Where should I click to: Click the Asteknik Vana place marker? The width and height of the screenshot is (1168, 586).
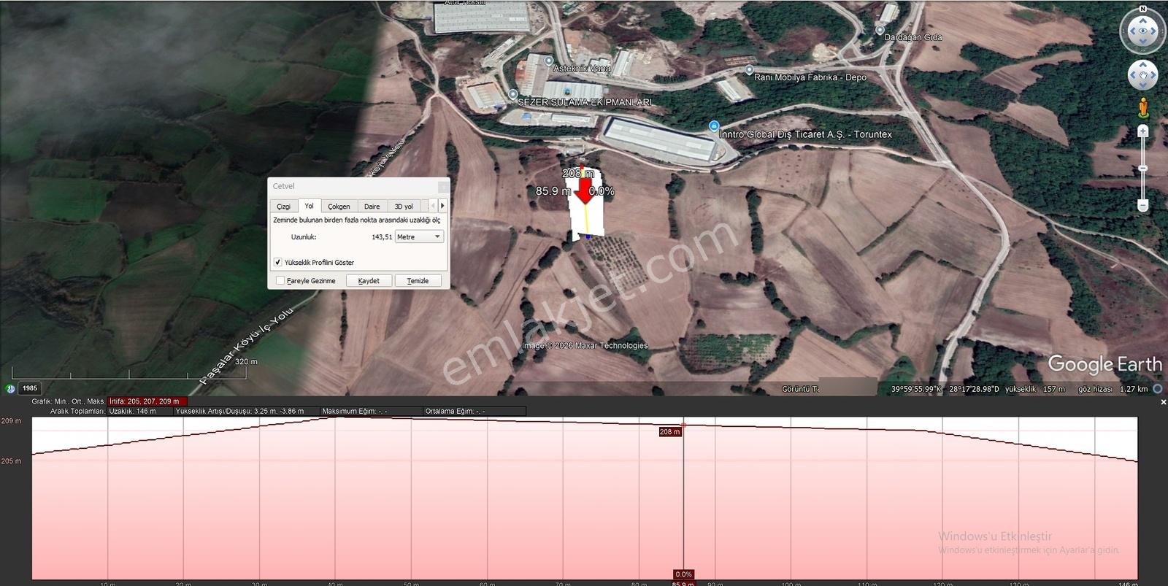[x=548, y=61]
